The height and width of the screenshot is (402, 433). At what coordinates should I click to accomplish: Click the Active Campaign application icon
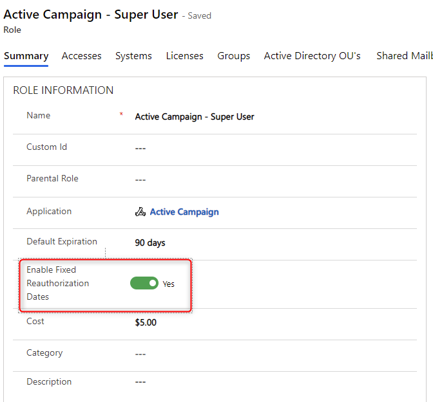140,212
